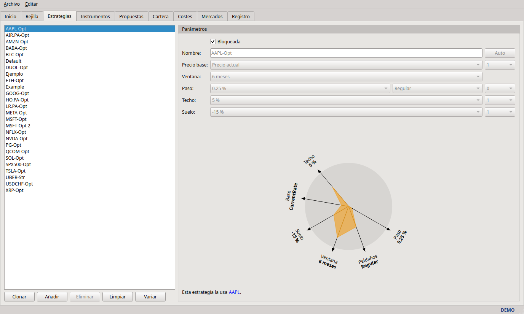Select the BTC-Opt strategy
524x314 pixels.
click(x=89, y=54)
